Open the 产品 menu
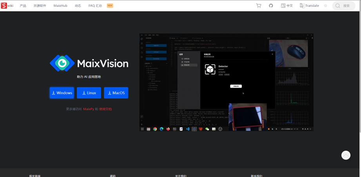 pos(23,6)
